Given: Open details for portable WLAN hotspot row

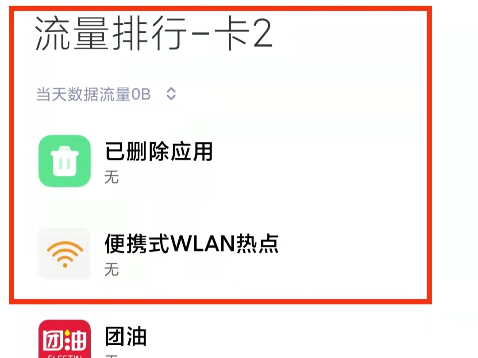Looking at the screenshot, I should click(220, 254).
